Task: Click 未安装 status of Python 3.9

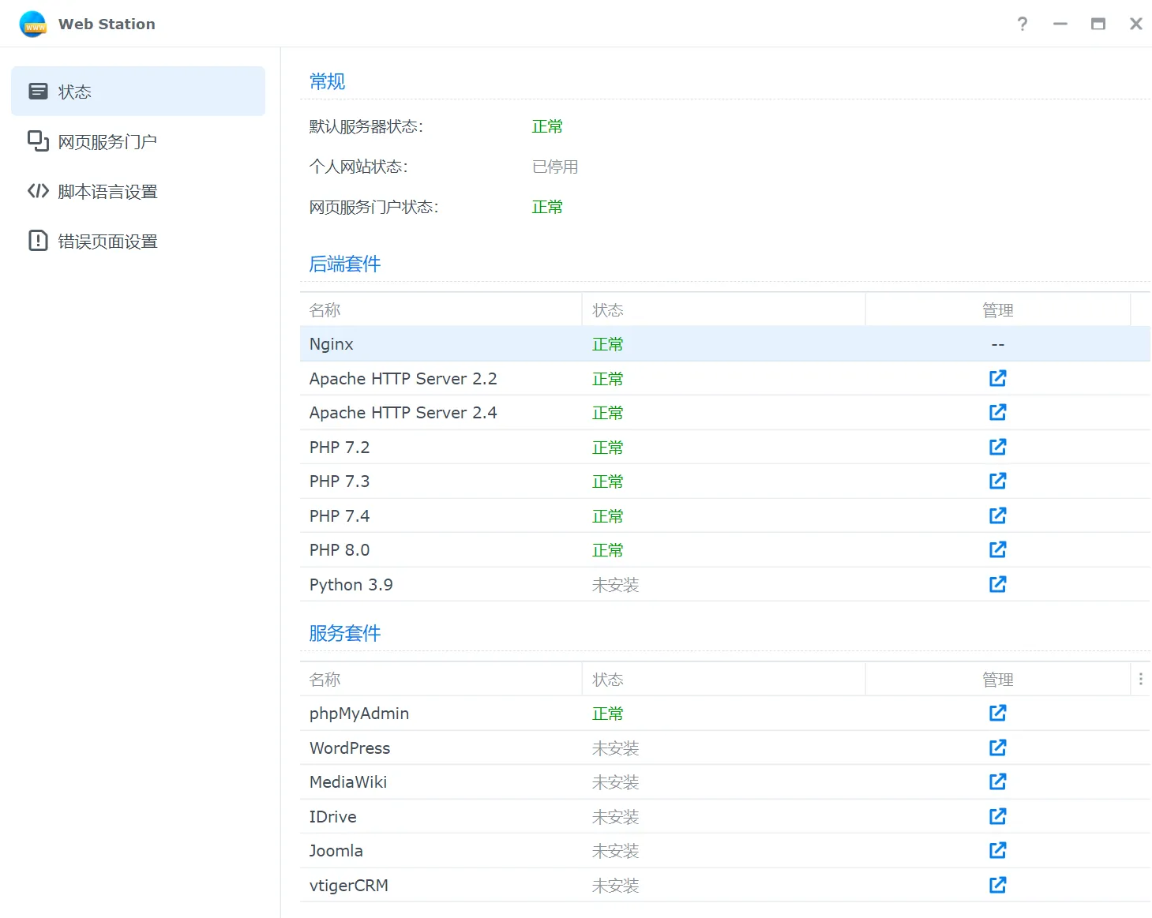Action: click(615, 584)
